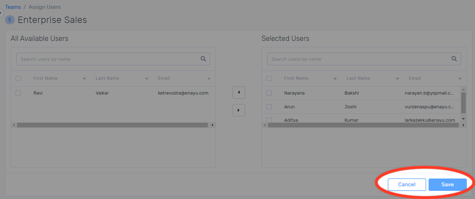Select the name Narayana
Screen dimensions: 475x199
[294, 93]
